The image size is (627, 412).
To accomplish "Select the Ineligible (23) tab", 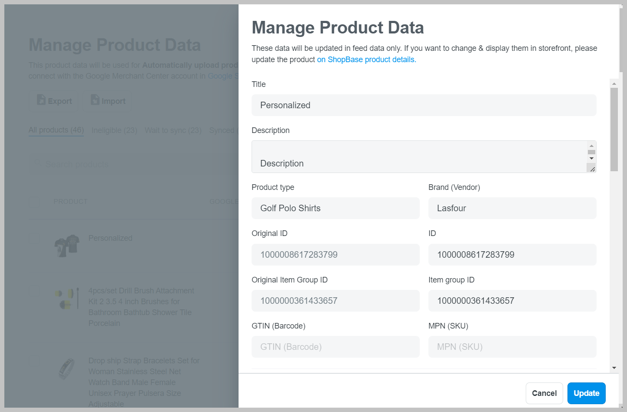I will (114, 130).
